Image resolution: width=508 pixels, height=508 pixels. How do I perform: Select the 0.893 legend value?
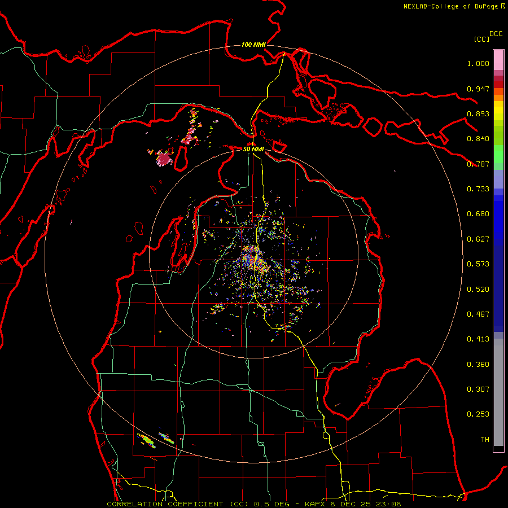(x=478, y=113)
